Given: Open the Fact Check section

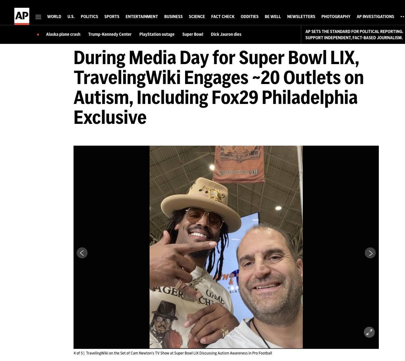Looking at the screenshot, I should (223, 16).
